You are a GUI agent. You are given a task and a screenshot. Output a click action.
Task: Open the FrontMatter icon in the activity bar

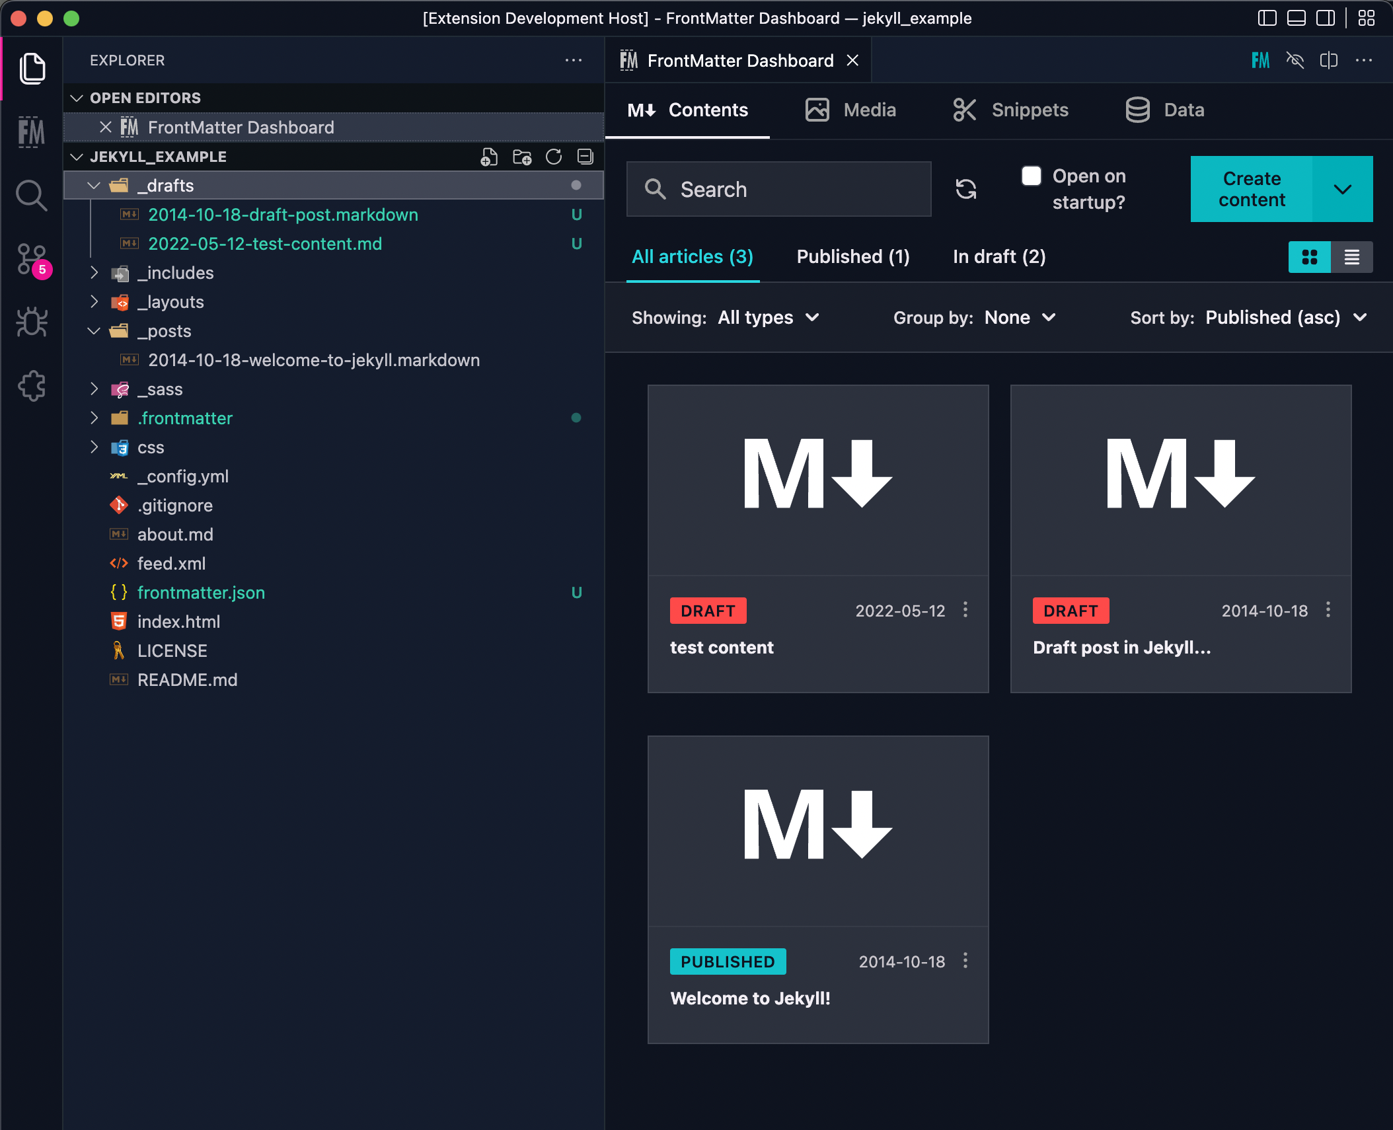click(31, 132)
